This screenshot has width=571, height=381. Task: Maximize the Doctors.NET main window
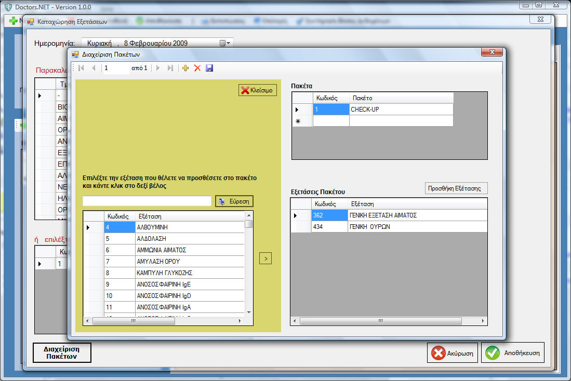tap(539, 5)
